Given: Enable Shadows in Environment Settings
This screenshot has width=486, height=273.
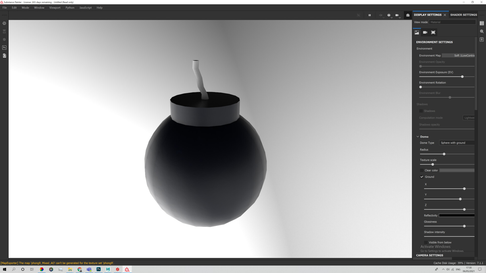Looking at the screenshot, I should tap(421, 111).
